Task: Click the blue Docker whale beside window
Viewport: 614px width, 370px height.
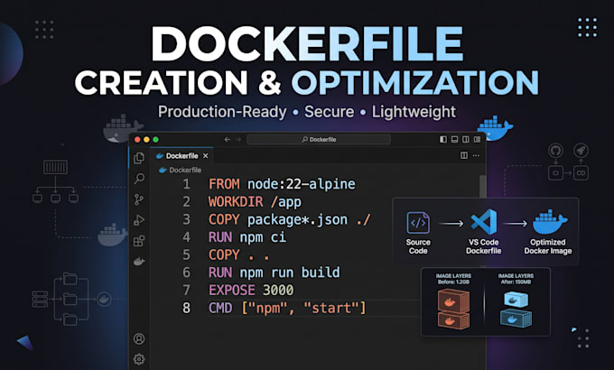Action: click(496, 128)
